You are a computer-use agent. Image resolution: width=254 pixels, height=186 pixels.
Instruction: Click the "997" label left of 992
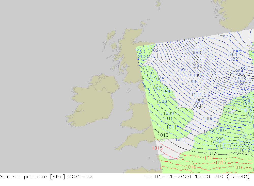click(x=184, y=69)
